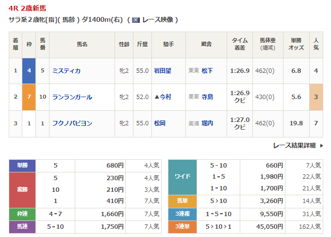
Task: Click the 馬名 column header
Action: (x=82, y=44)
